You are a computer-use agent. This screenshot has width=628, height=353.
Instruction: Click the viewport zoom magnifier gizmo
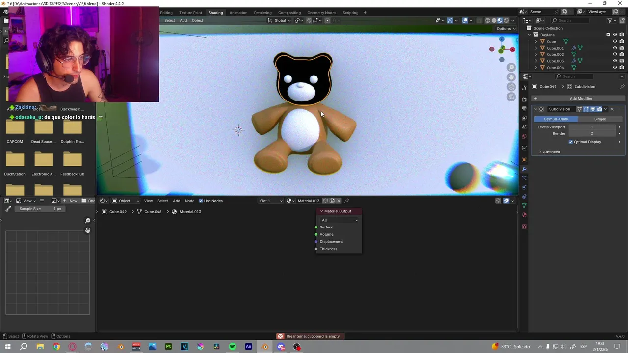click(x=511, y=67)
